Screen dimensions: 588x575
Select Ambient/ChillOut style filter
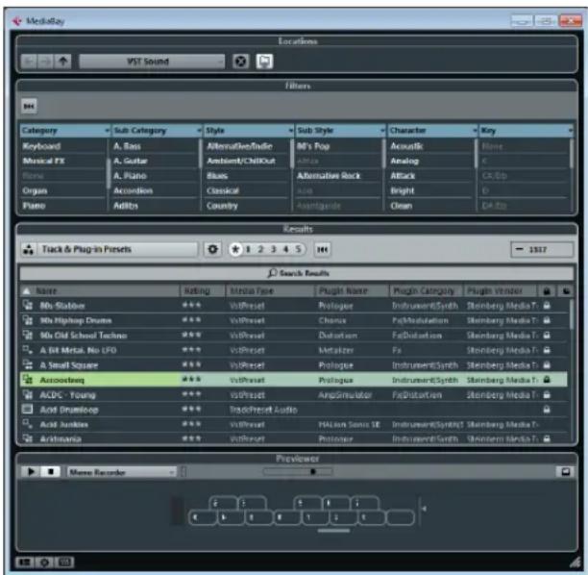[241, 161]
